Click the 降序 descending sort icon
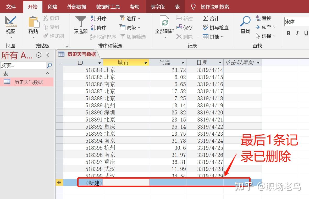The height and width of the screenshot is (199, 309). (x=93, y=27)
